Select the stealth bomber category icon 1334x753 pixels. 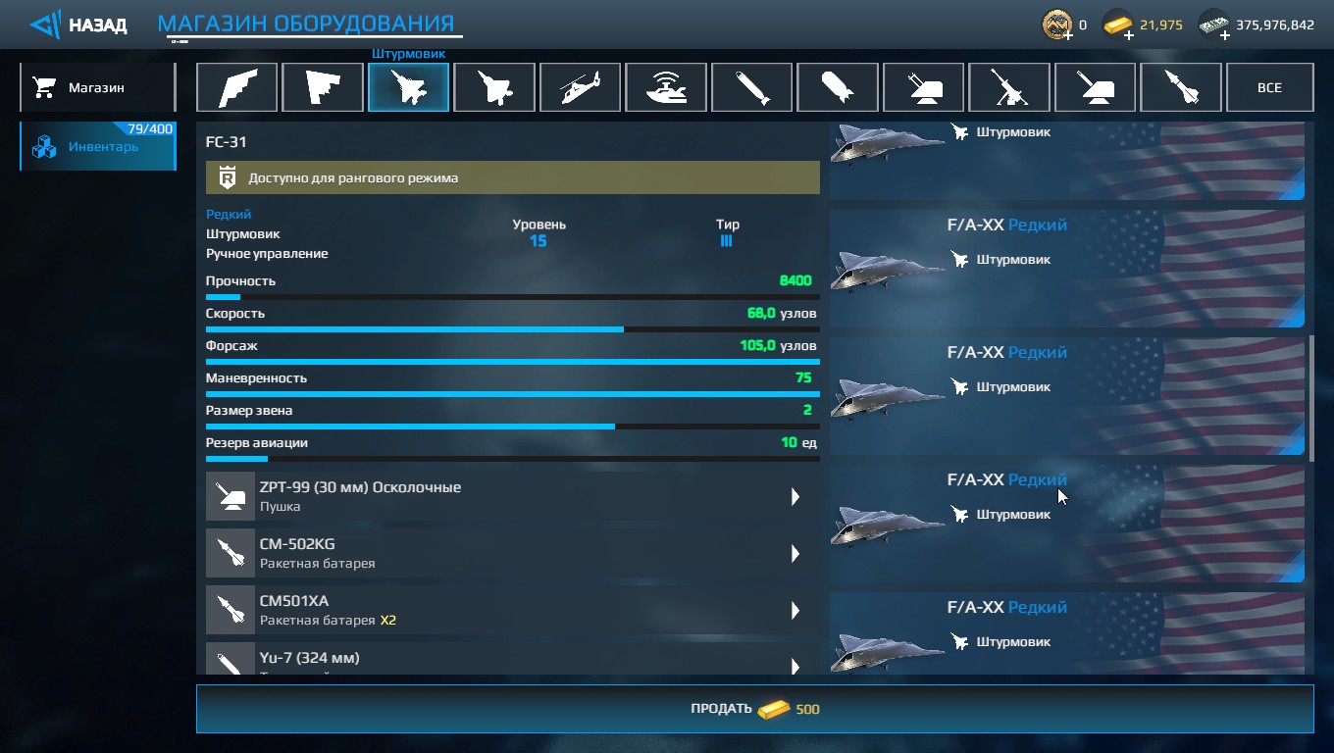236,87
